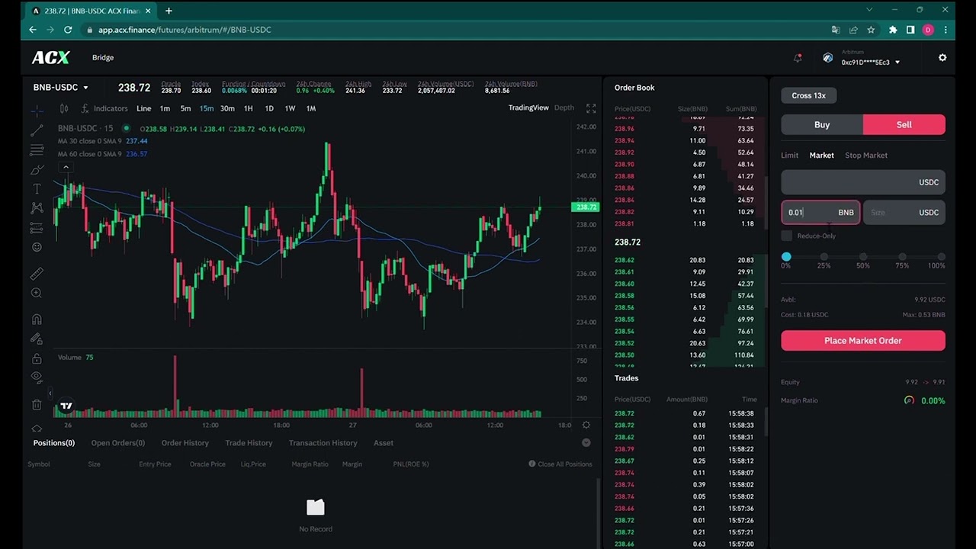
Task: Lock all drawing tools
Action: click(37, 358)
